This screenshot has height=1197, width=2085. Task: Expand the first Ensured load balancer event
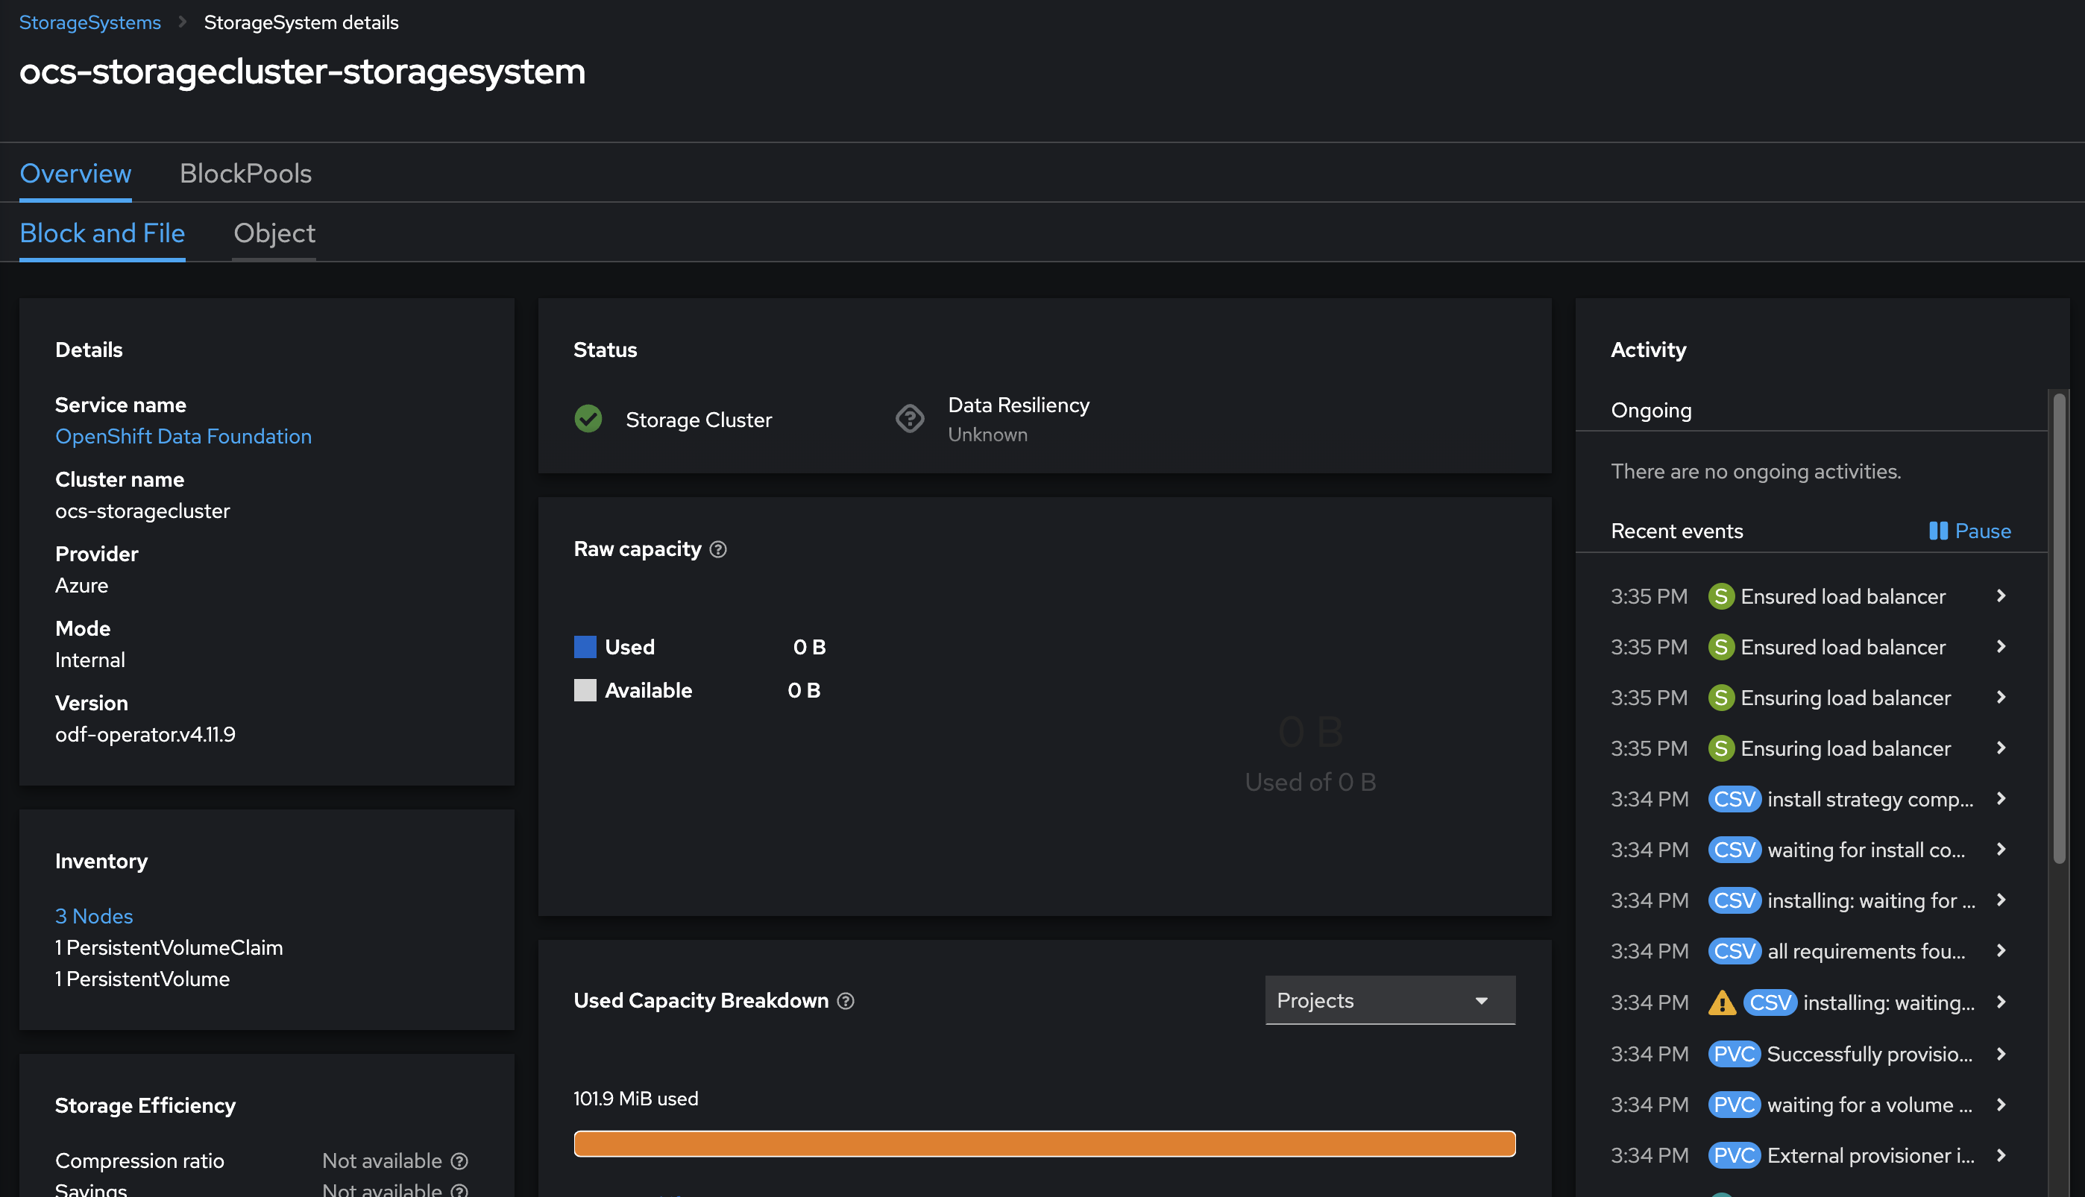2002,596
